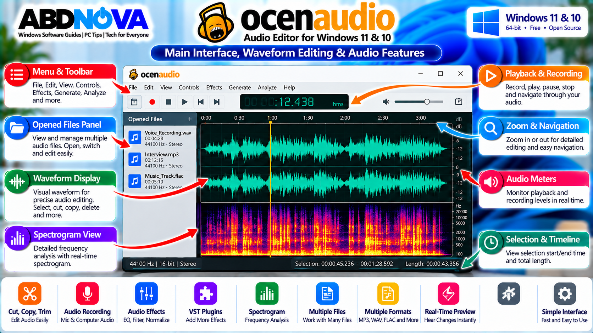Image resolution: width=593 pixels, height=333 pixels.
Task: Click the level meter icon right of volume slider
Action: (x=459, y=102)
